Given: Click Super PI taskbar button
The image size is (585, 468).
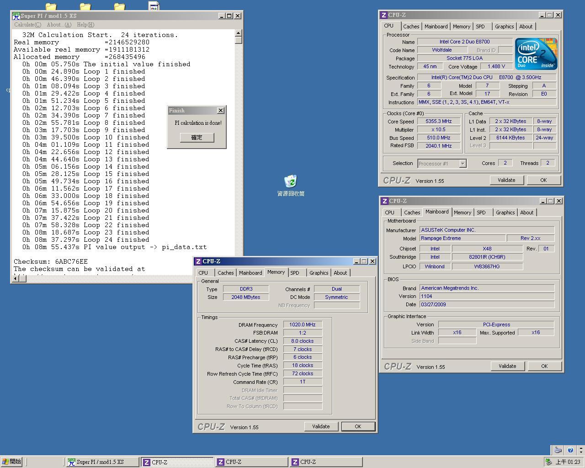Looking at the screenshot, I should coord(102,462).
